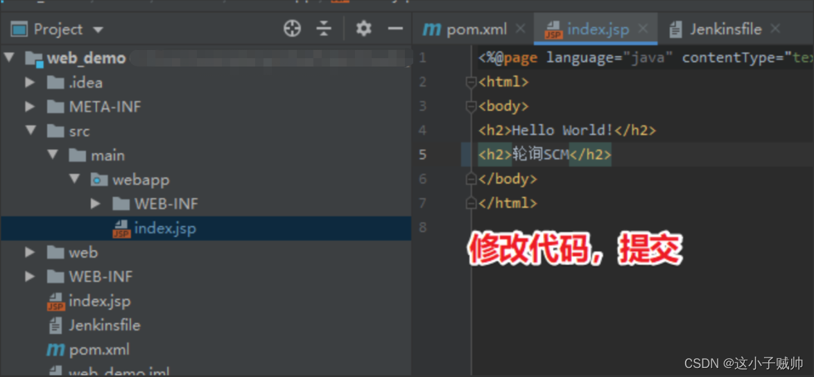This screenshot has width=814, height=377.
Task: Collapse the webapp folder arrow
Action: 74,179
